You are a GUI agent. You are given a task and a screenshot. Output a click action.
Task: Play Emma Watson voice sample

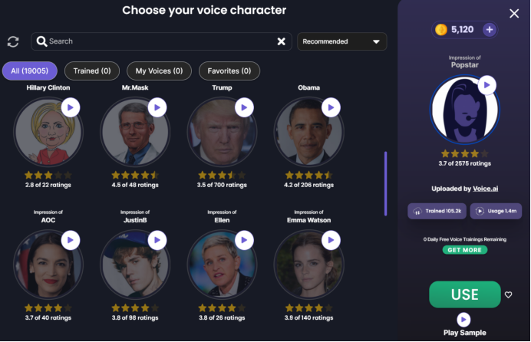(331, 240)
